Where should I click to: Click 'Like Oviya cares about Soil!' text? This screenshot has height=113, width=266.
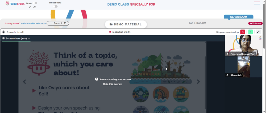pos(64,91)
